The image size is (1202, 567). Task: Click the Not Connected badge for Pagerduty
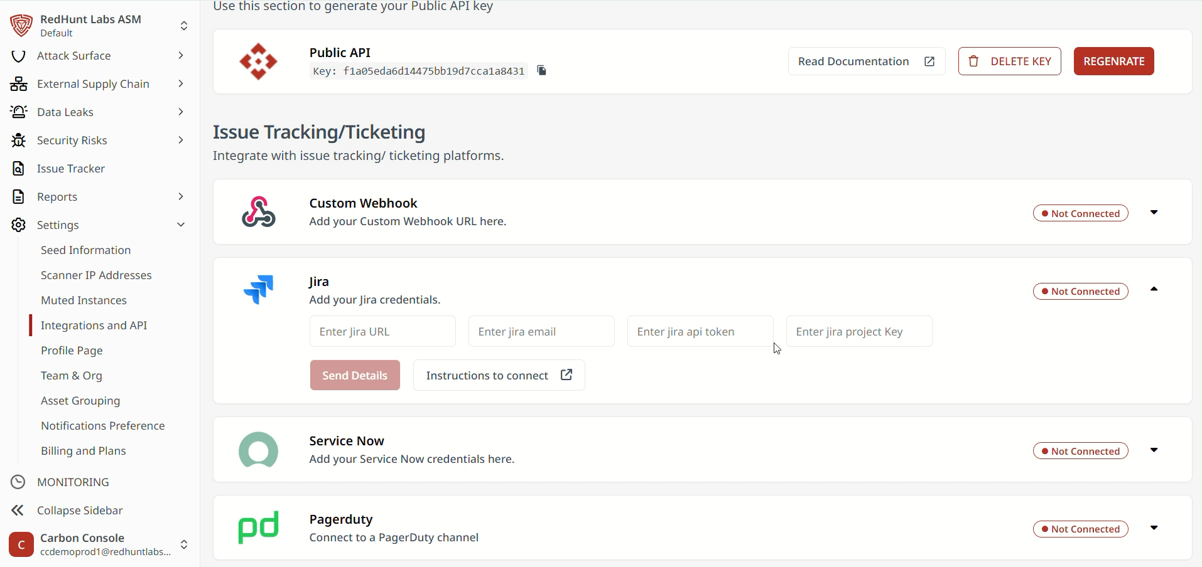coord(1080,529)
